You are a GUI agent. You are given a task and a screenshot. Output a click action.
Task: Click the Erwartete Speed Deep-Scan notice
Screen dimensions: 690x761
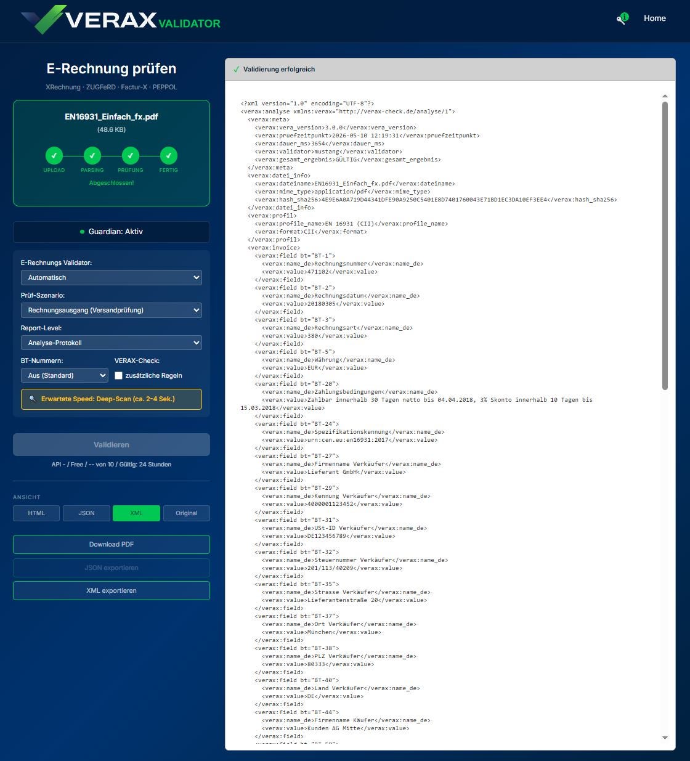click(112, 399)
